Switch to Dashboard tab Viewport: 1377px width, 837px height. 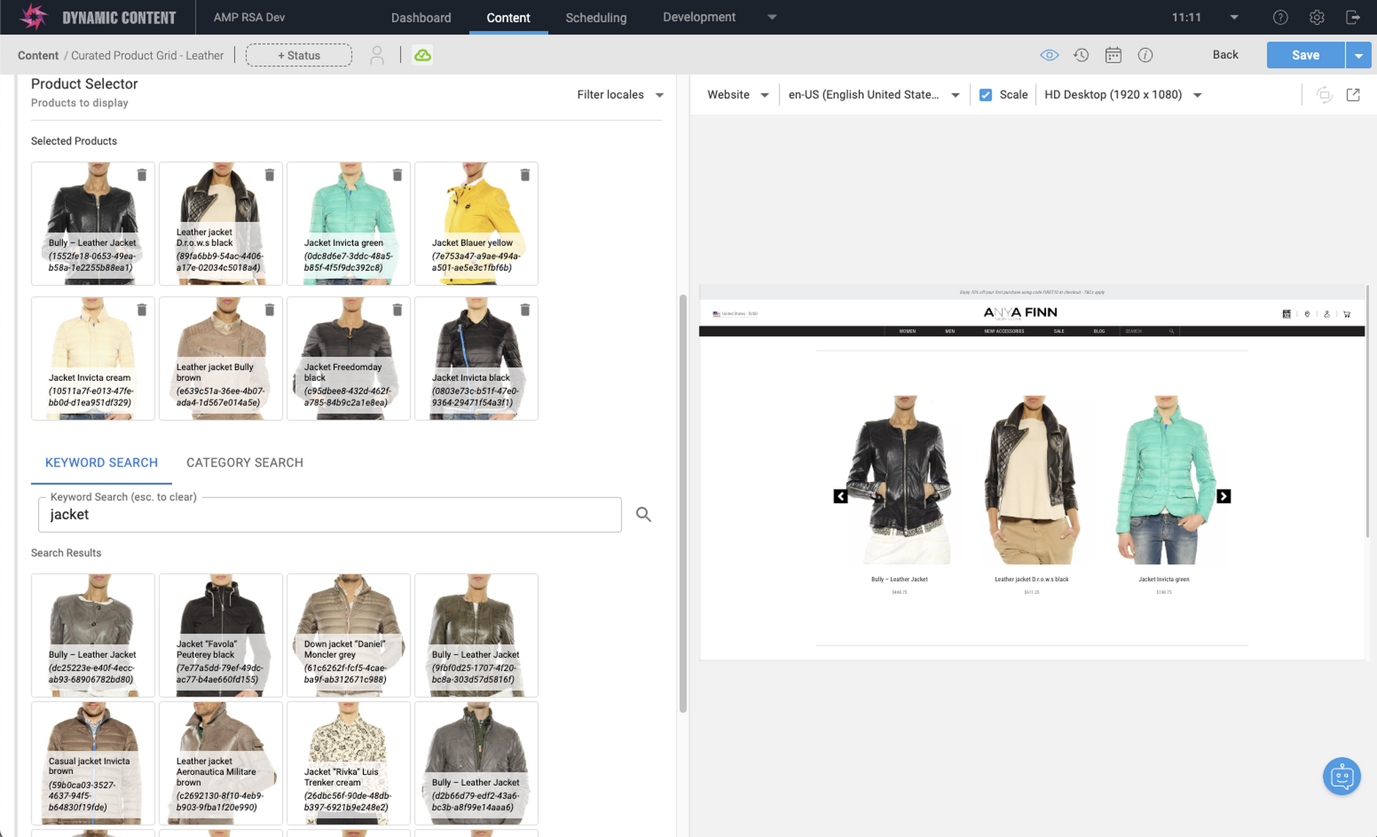click(421, 18)
